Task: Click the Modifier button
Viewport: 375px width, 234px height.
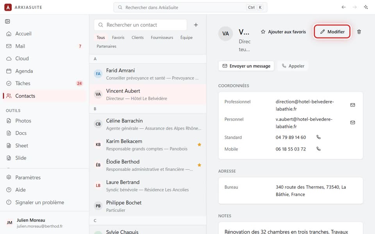Action: pyautogui.click(x=332, y=32)
